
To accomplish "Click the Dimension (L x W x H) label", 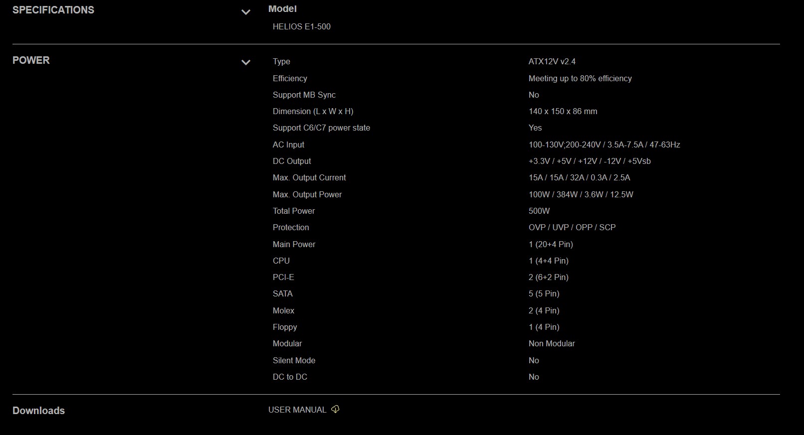I will point(313,111).
